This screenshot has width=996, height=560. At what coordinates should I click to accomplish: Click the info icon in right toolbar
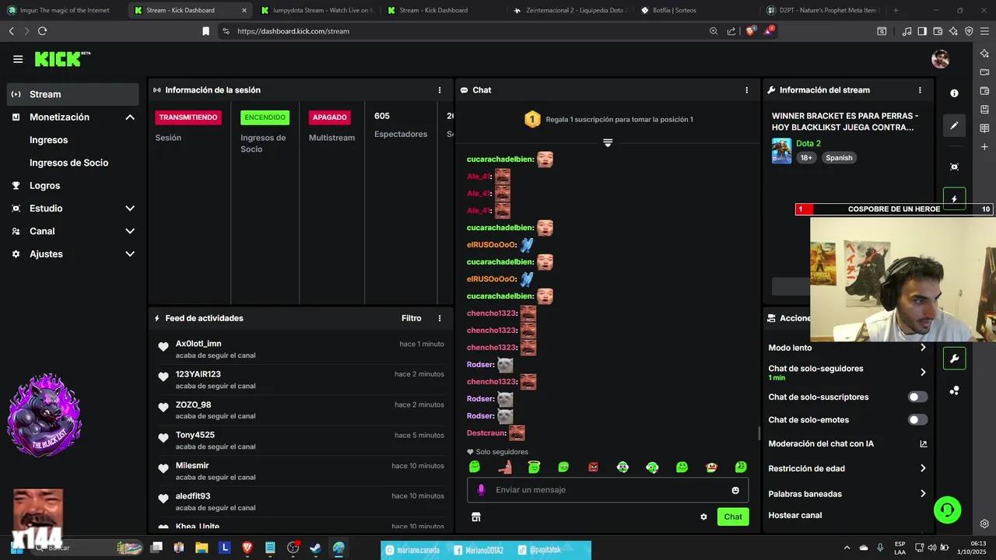pyautogui.click(x=955, y=93)
